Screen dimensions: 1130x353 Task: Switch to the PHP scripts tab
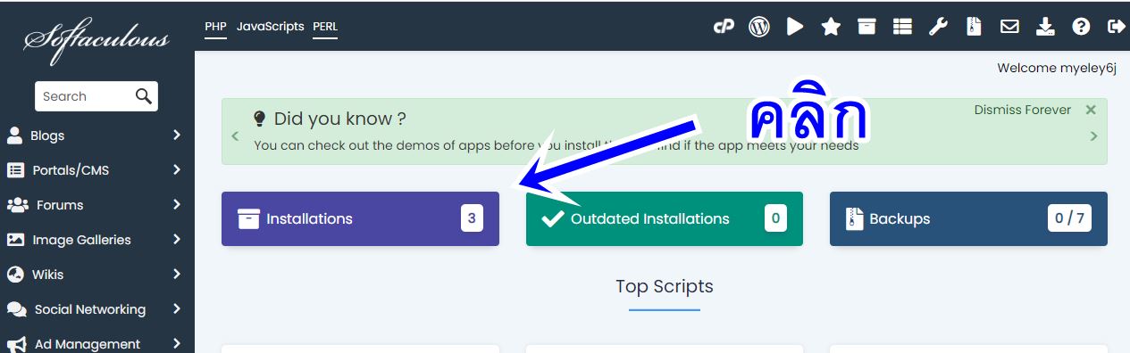pos(215,27)
